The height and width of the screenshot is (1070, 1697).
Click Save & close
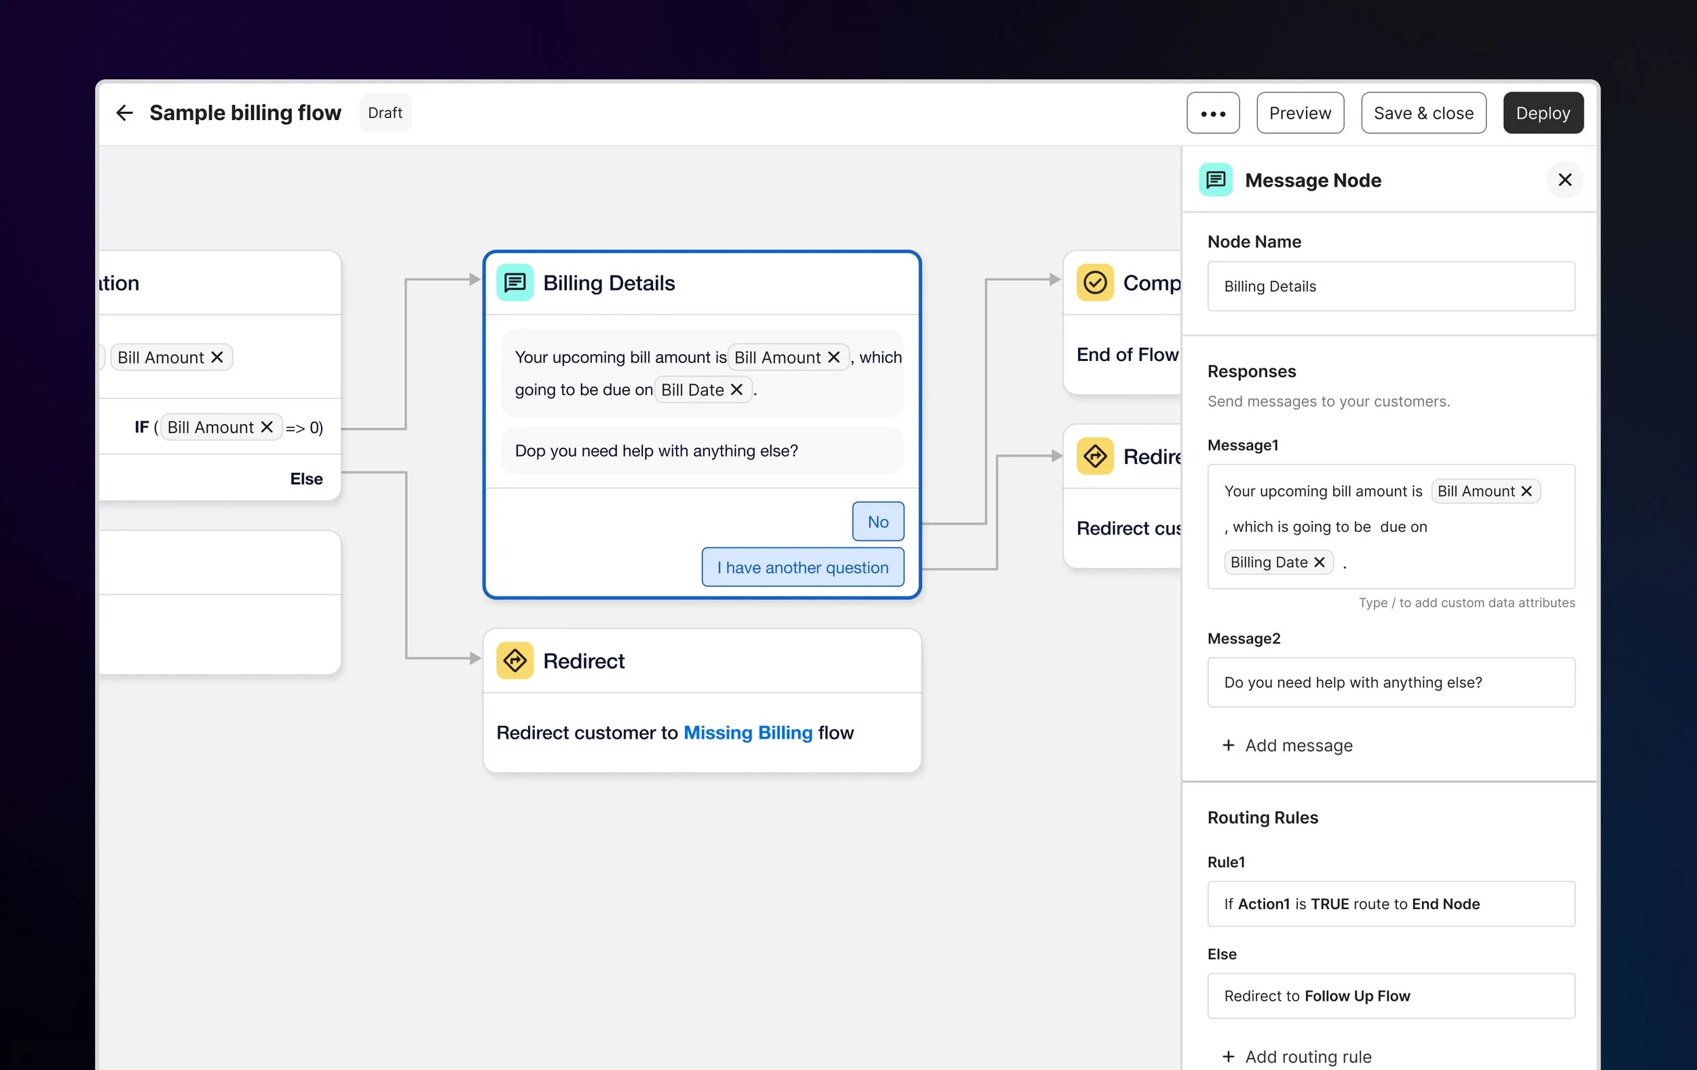[x=1423, y=113]
